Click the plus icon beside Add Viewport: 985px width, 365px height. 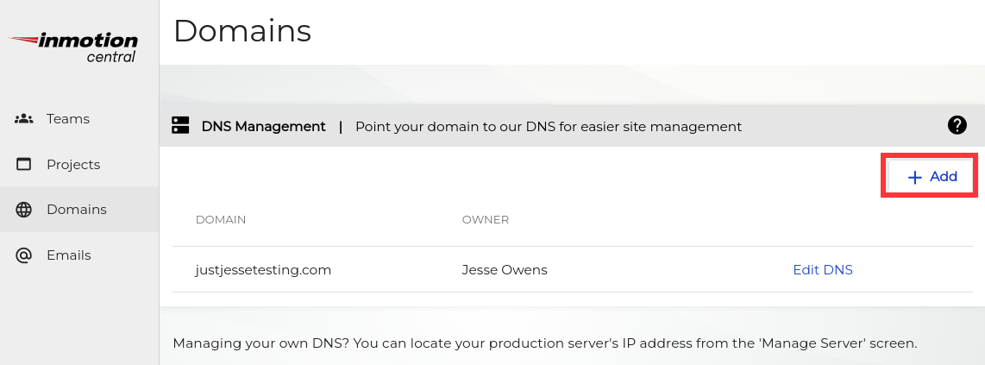915,177
